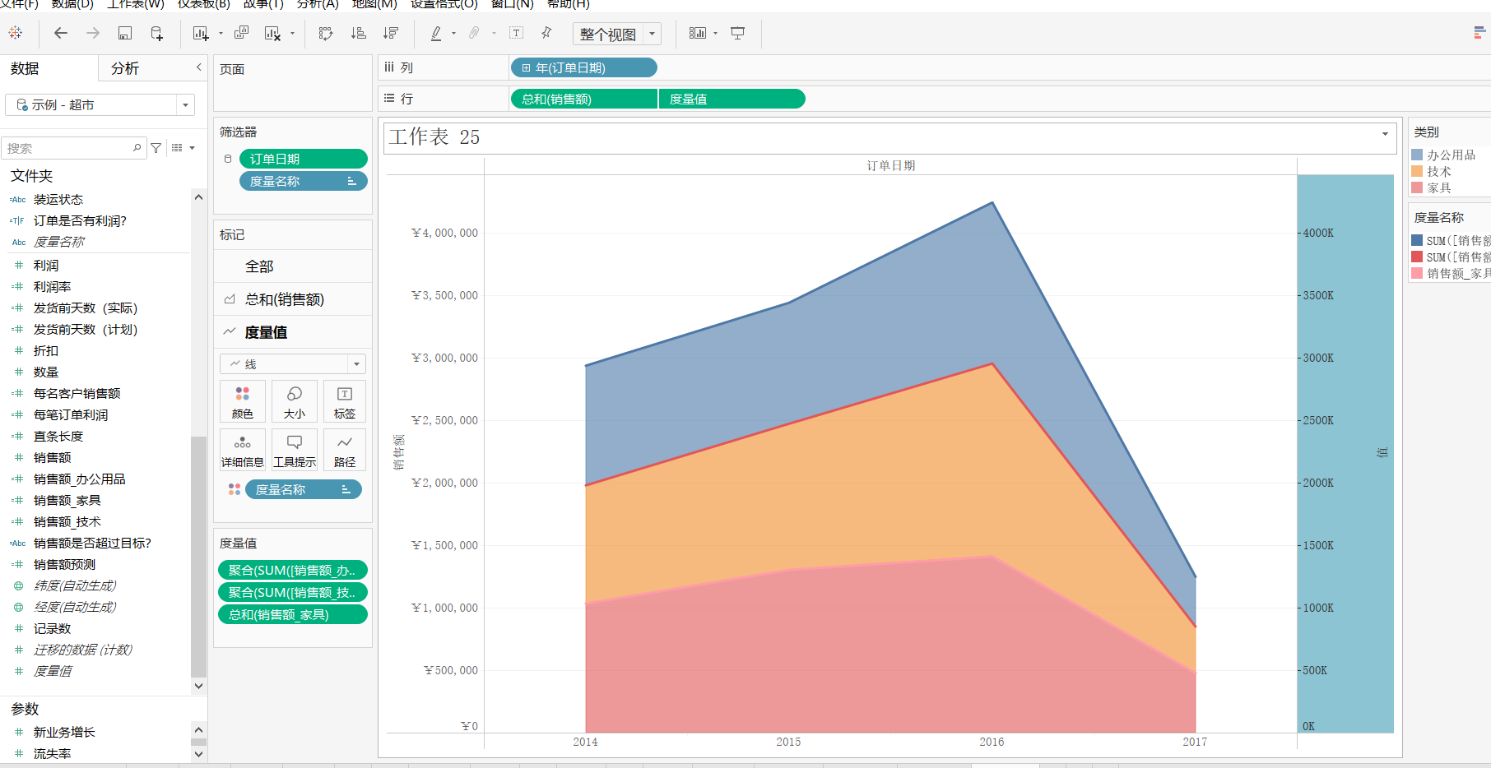The image size is (1491, 768).
Task: Start presentation mode from toolbar icon
Action: (738, 33)
